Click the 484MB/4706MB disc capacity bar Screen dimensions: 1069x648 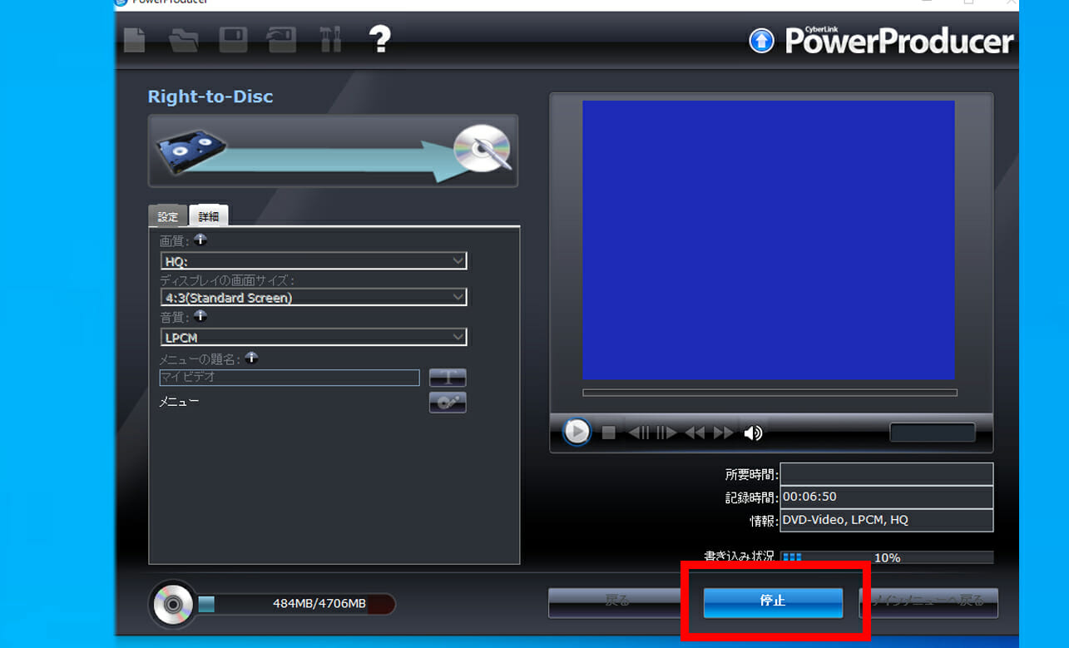(296, 604)
